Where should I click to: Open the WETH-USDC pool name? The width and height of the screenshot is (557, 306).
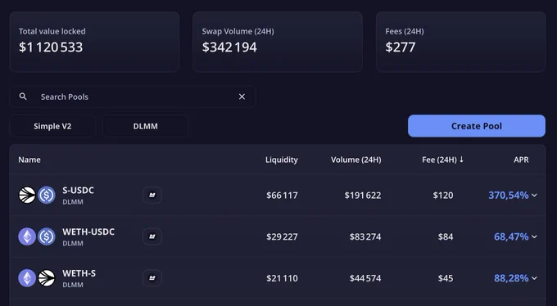click(x=88, y=232)
